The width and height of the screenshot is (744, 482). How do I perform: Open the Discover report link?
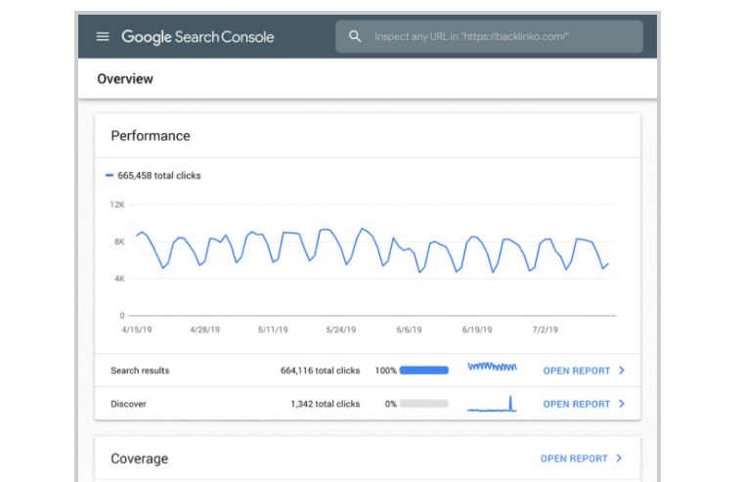(577, 404)
